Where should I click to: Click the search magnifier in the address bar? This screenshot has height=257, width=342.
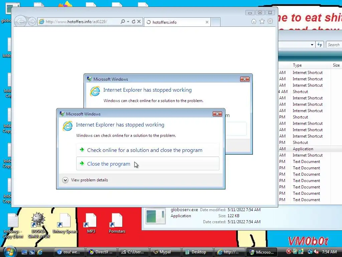point(123,21)
